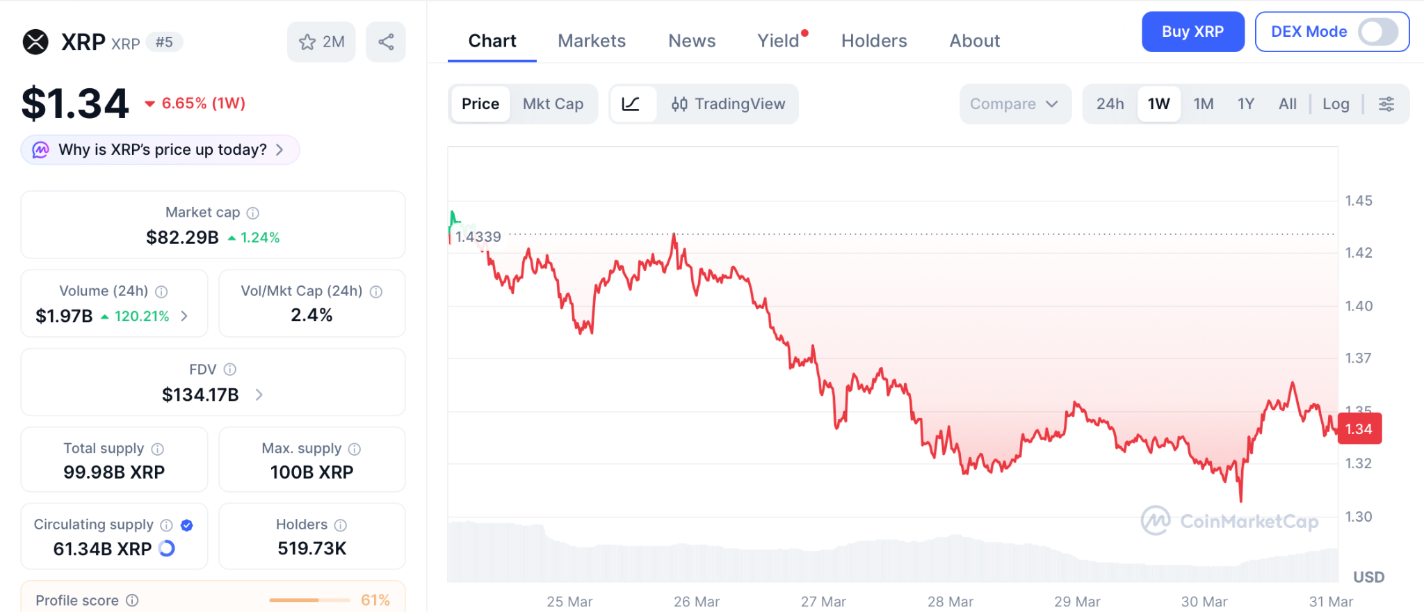The width and height of the screenshot is (1424, 612).
Task: Open chart settings sliders icon
Action: (x=1386, y=104)
